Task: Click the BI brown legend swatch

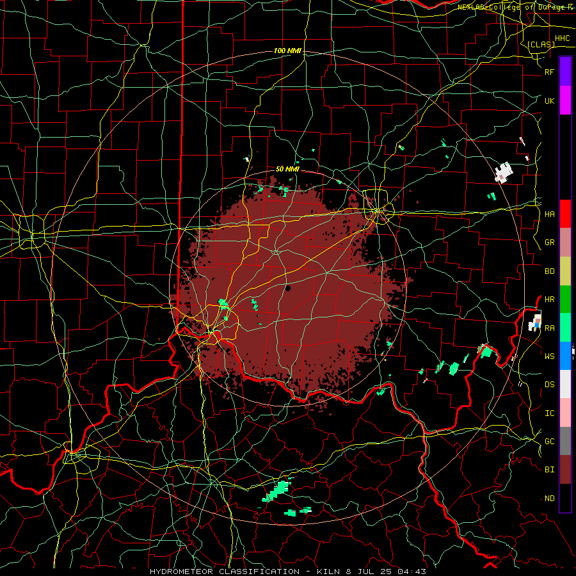Action: click(565, 470)
